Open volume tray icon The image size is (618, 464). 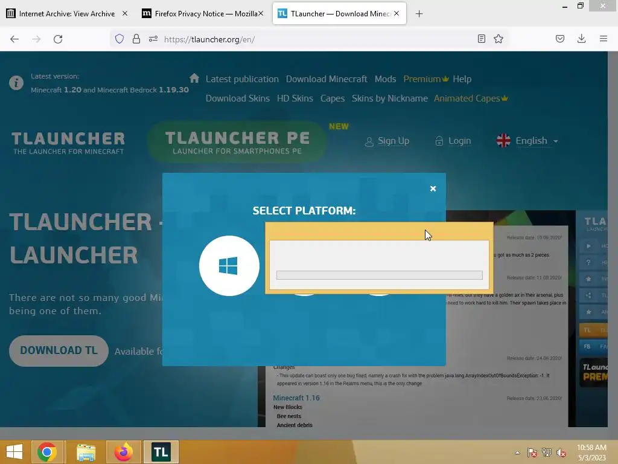click(561, 453)
